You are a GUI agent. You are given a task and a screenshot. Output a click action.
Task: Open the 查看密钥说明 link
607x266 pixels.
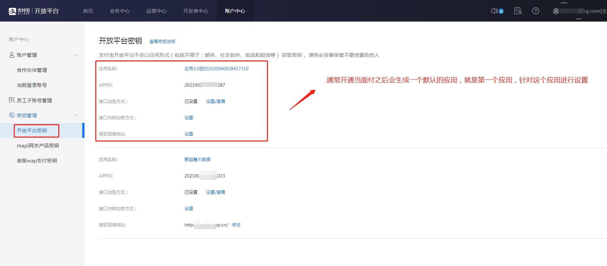(x=162, y=42)
